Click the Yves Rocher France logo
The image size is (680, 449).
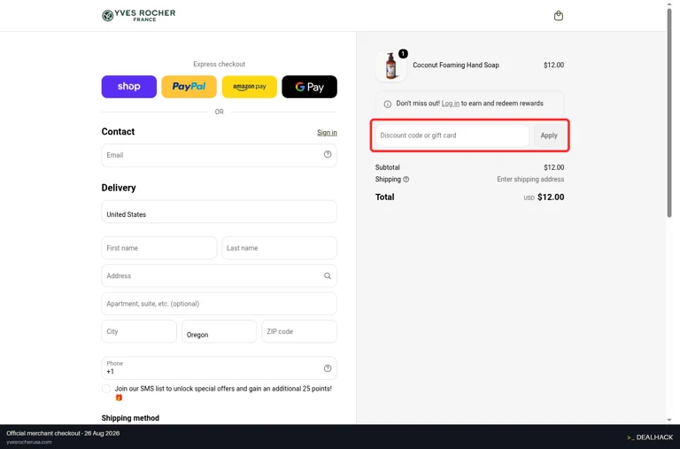pos(139,16)
